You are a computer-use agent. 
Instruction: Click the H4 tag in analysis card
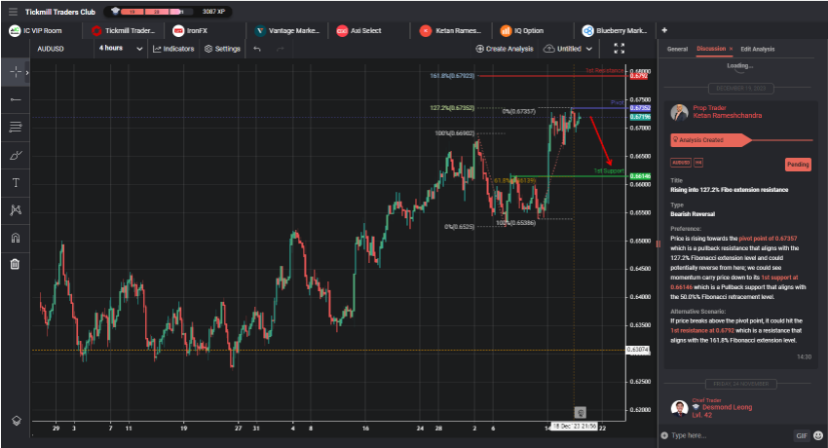coord(698,163)
